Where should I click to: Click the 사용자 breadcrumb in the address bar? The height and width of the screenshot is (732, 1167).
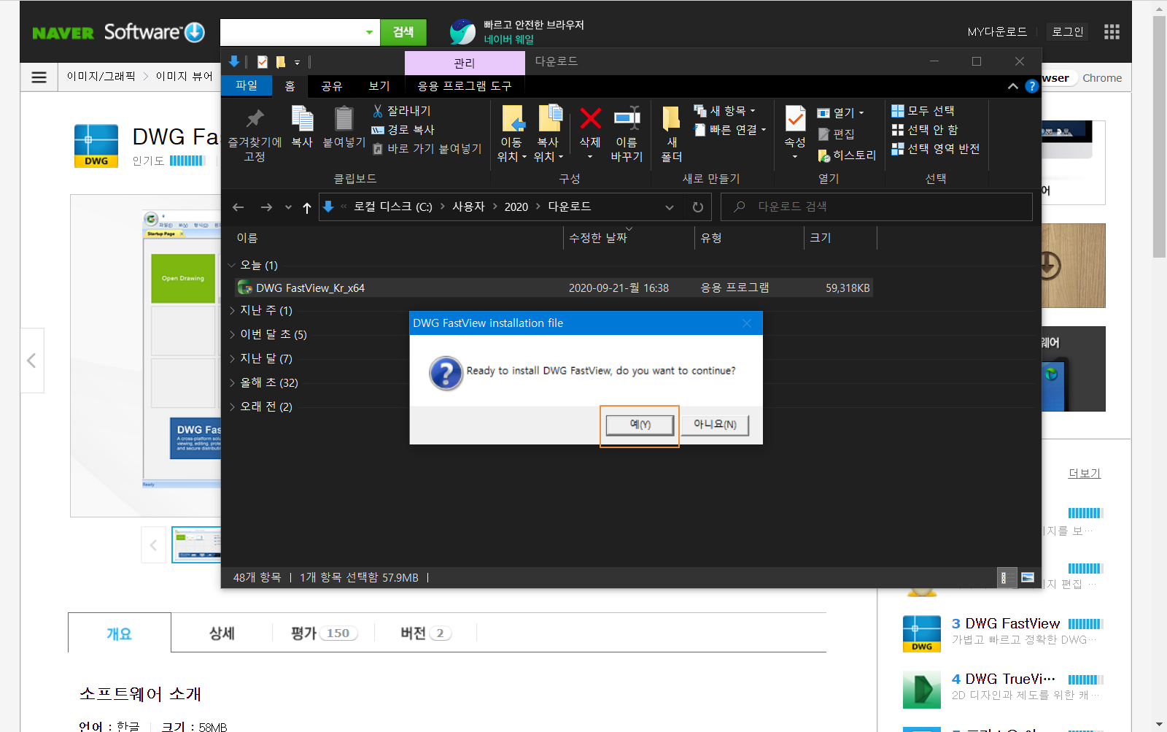(468, 207)
